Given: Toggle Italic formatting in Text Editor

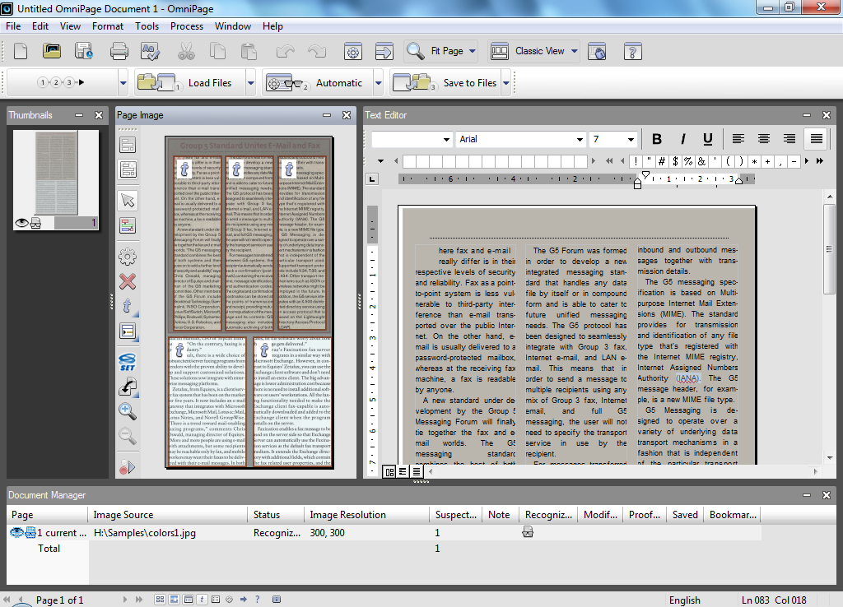Looking at the screenshot, I should [682, 139].
